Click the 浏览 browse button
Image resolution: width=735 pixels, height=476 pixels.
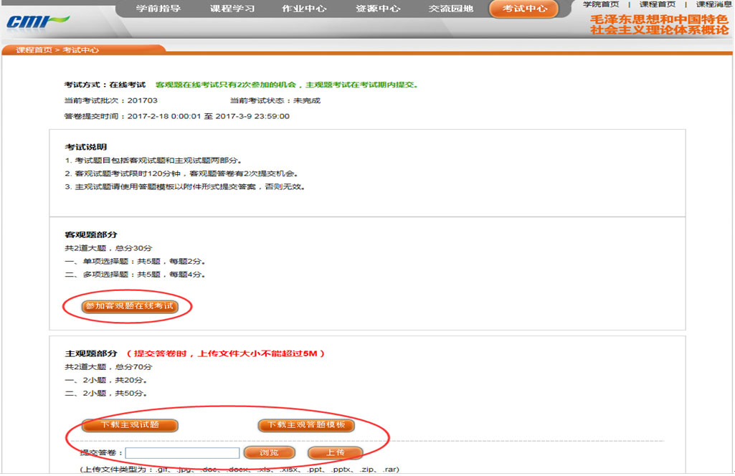pos(270,453)
